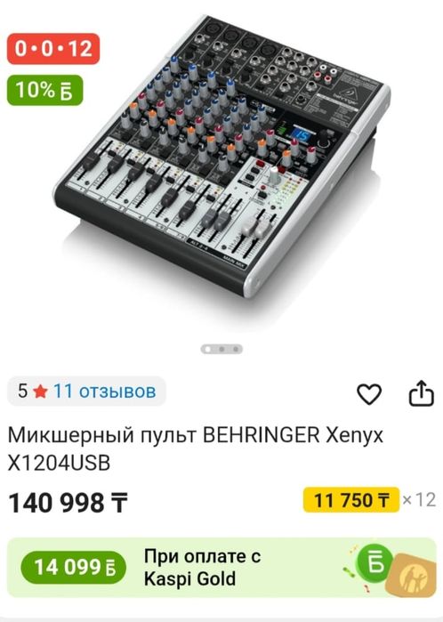
Task: Select the first image carousel dot
Action: pos(207,349)
